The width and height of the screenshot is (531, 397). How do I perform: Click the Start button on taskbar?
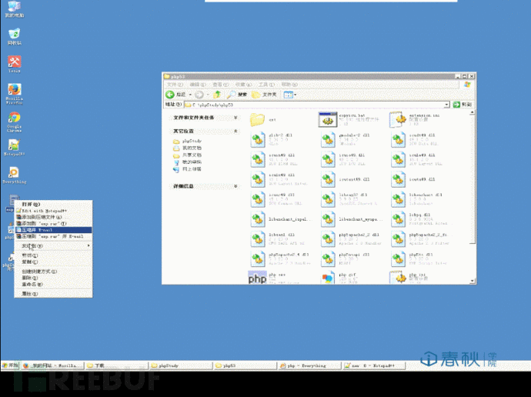(10, 365)
